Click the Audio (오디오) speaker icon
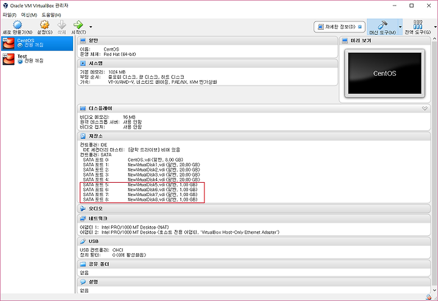This screenshot has width=438, height=301. click(x=83, y=209)
